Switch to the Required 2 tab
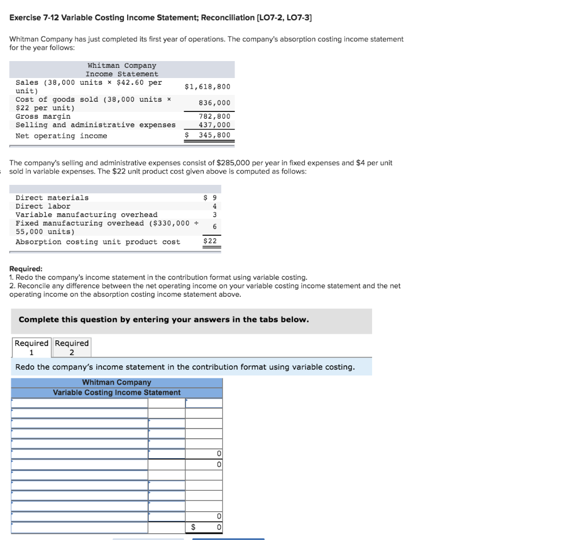 [71, 347]
